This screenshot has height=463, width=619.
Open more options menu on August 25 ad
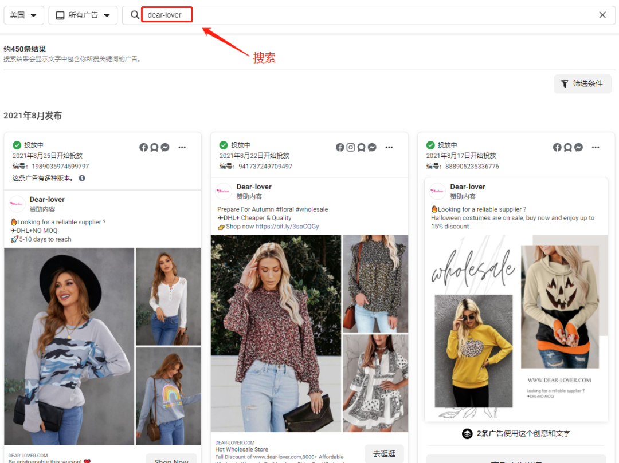(182, 148)
